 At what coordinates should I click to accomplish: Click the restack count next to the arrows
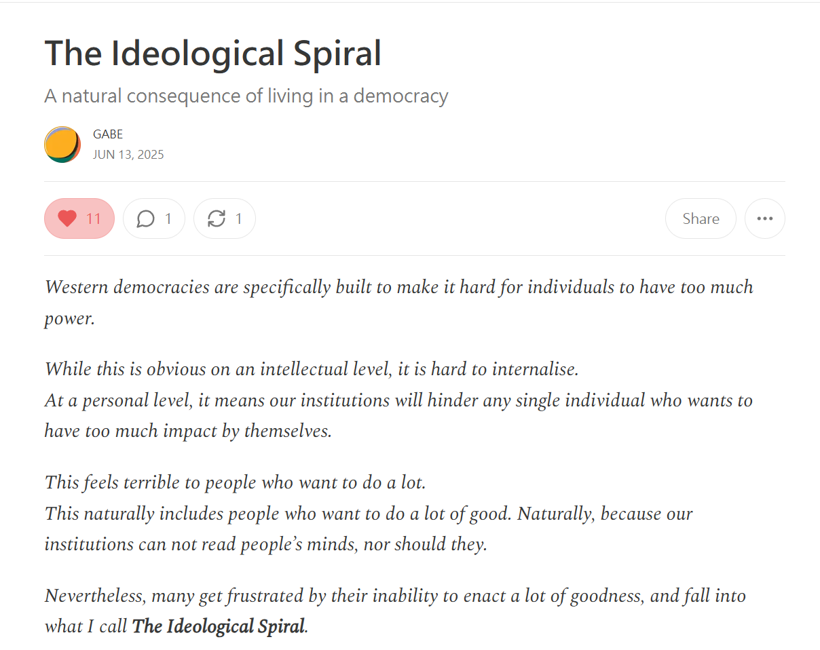[x=238, y=218]
